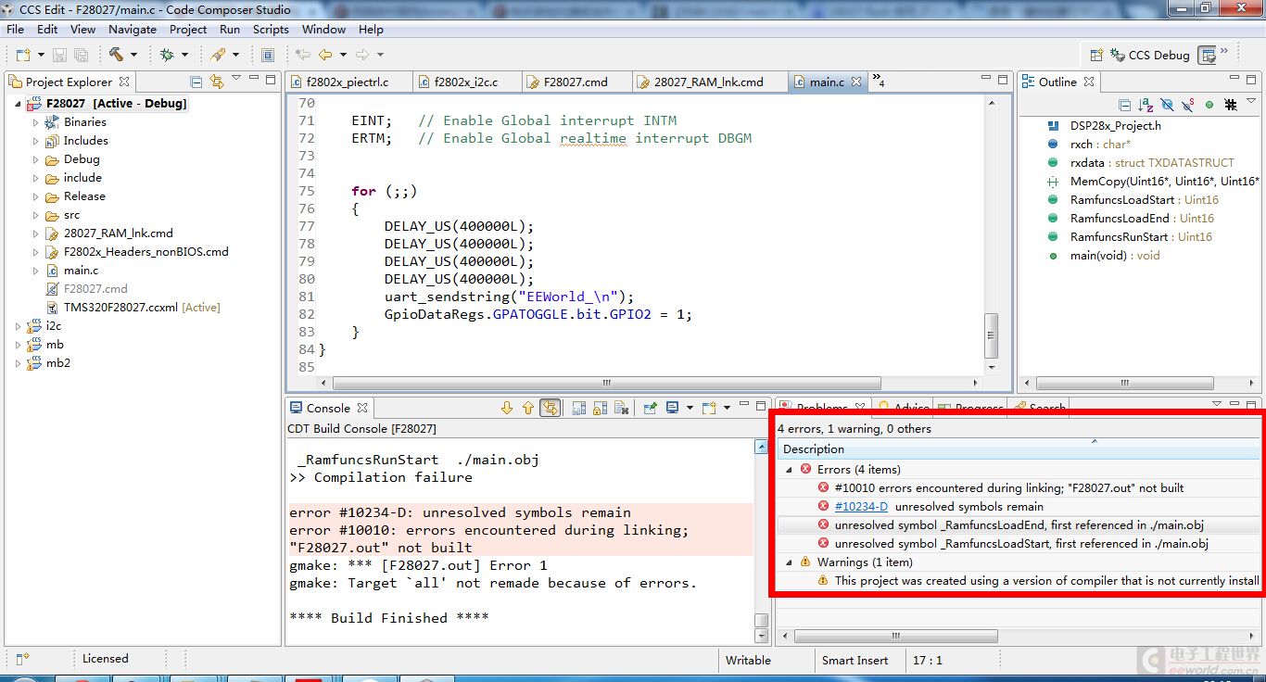
Task: Toggle Hide Fields in Outline view
Action: point(1167,105)
